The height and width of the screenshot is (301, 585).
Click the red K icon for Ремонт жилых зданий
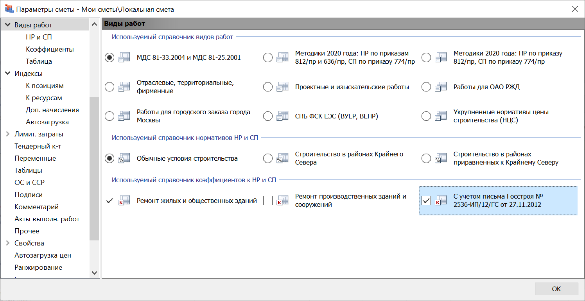(x=124, y=201)
